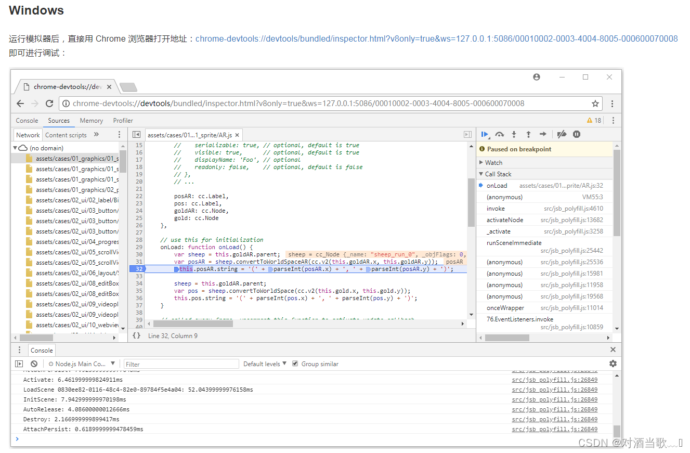Screen dimensions: 690x453
Task: Select the runSceneImmediate call stack frame
Action: click(x=544, y=247)
